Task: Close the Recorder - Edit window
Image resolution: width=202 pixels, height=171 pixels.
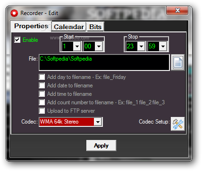Action: pyautogui.click(x=177, y=10)
